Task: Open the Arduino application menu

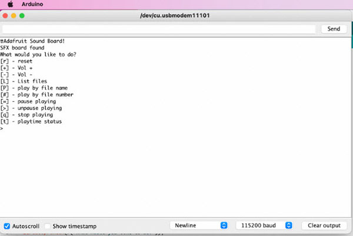Action: (x=32, y=4)
